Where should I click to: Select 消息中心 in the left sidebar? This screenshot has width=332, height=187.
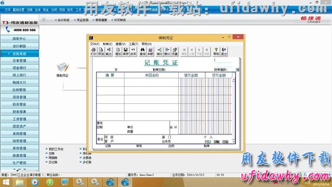tap(20, 38)
